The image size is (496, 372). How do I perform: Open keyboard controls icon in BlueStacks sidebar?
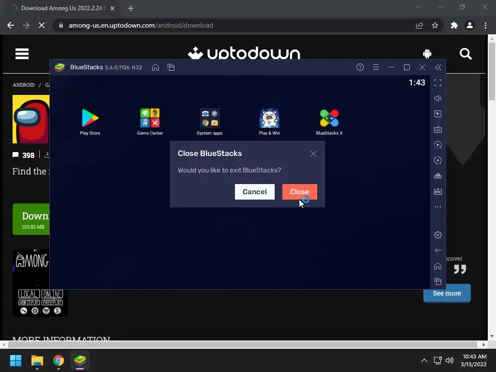[x=438, y=129]
